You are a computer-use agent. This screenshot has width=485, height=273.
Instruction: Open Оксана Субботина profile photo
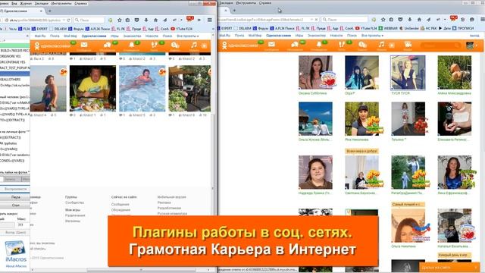tap(315, 73)
